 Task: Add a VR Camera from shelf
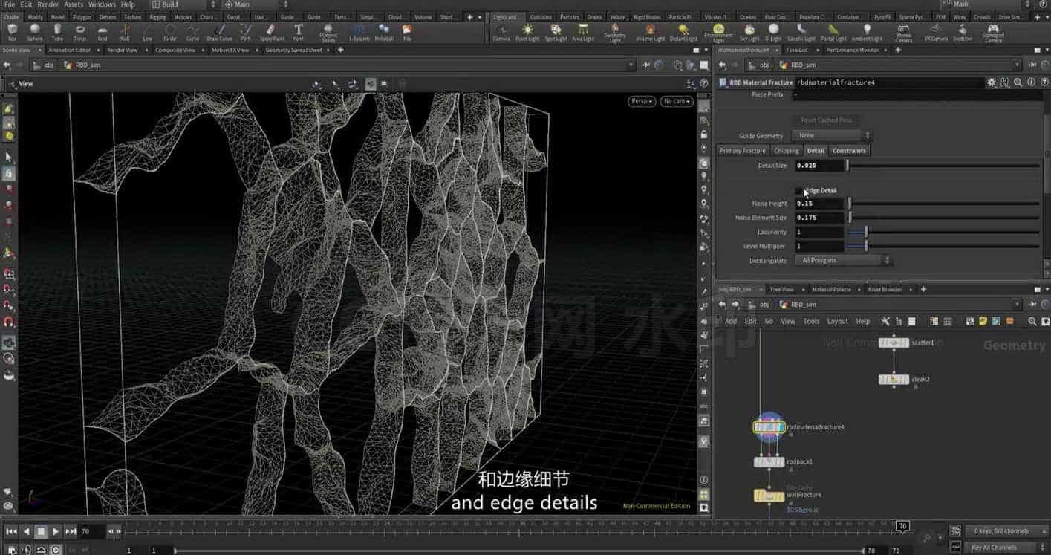tap(936, 32)
